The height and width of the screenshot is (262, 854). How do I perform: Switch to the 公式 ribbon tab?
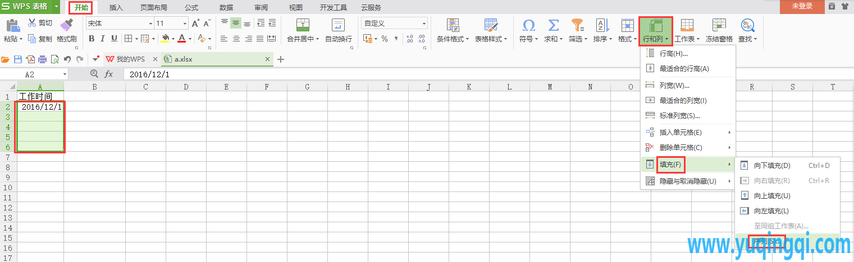pos(191,7)
